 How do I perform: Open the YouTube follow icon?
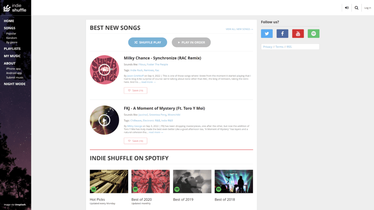298,34
